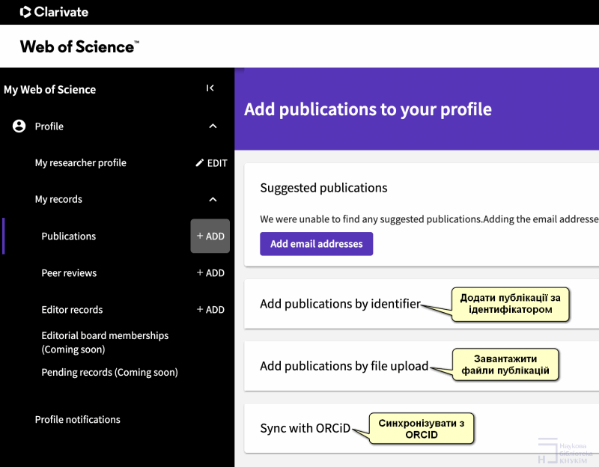Screen dimensions: 599x467
Task: Click Editorial board memberships (Coming soon)
Action: [105, 342]
